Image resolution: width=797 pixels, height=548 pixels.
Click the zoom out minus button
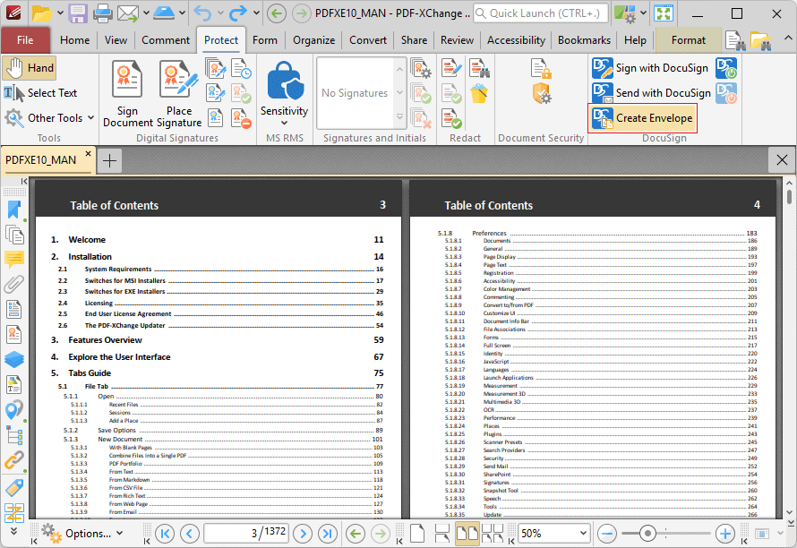[607, 534]
